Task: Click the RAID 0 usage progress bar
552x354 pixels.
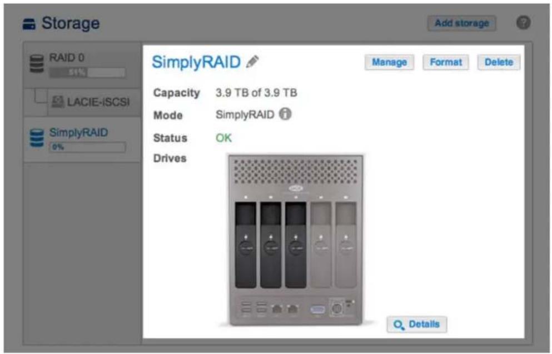Action: [87, 73]
